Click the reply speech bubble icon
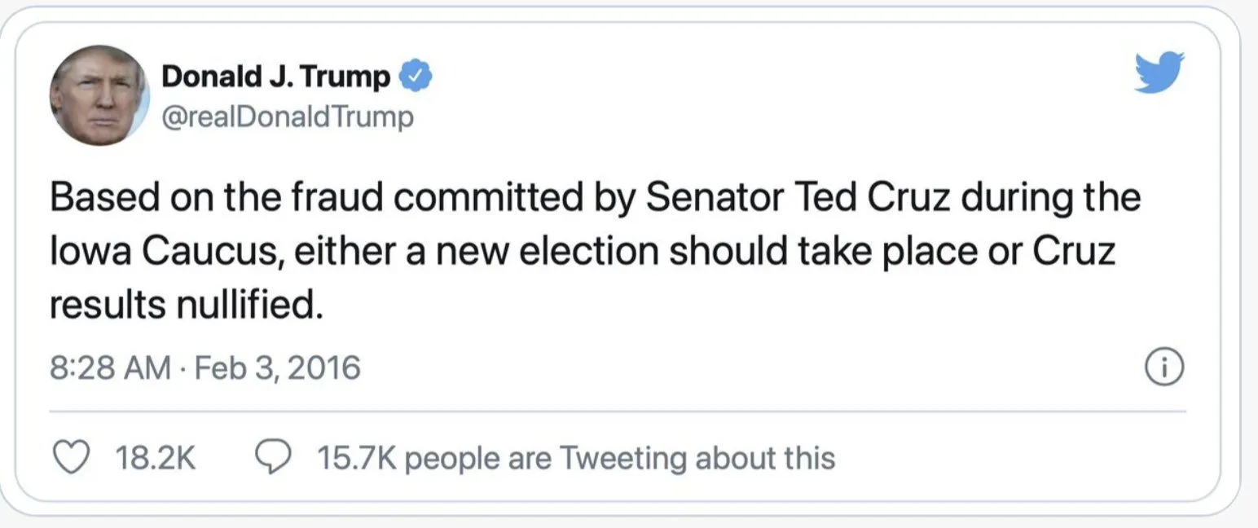The image size is (1258, 528). 272,458
